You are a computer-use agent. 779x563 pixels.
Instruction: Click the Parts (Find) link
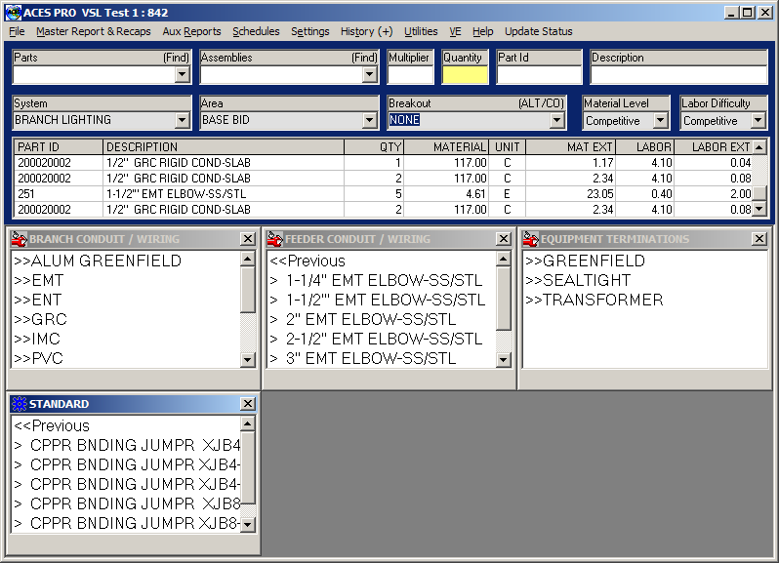176,58
